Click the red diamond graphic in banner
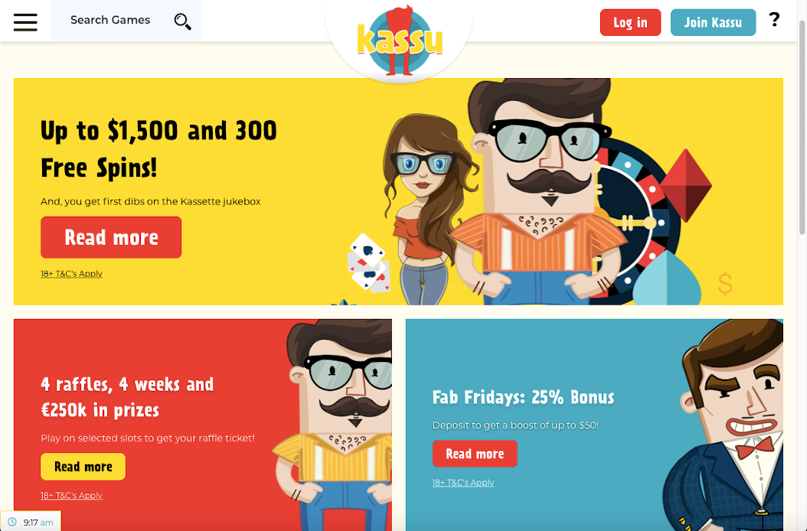 (685, 186)
